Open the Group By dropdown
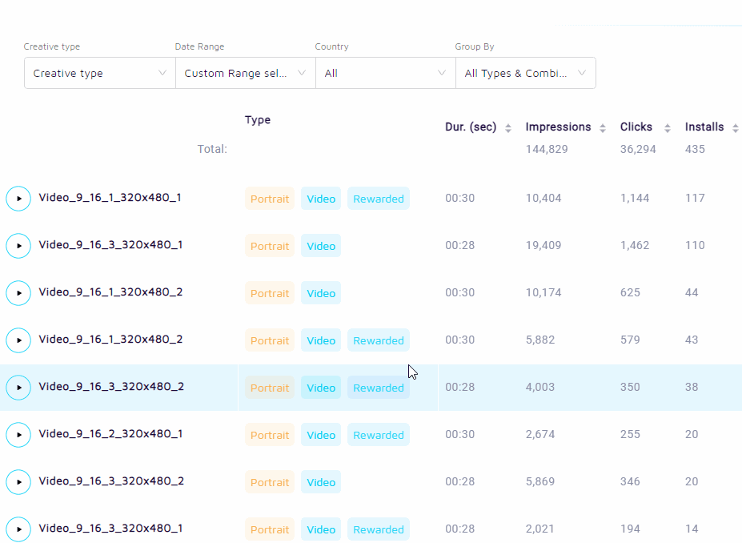This screenshot has height=543, width=742. 525,73
